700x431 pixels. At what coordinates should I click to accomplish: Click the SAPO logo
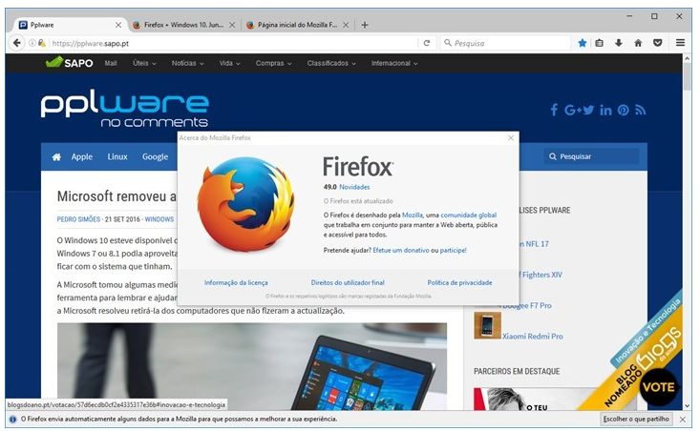point(70,63)
